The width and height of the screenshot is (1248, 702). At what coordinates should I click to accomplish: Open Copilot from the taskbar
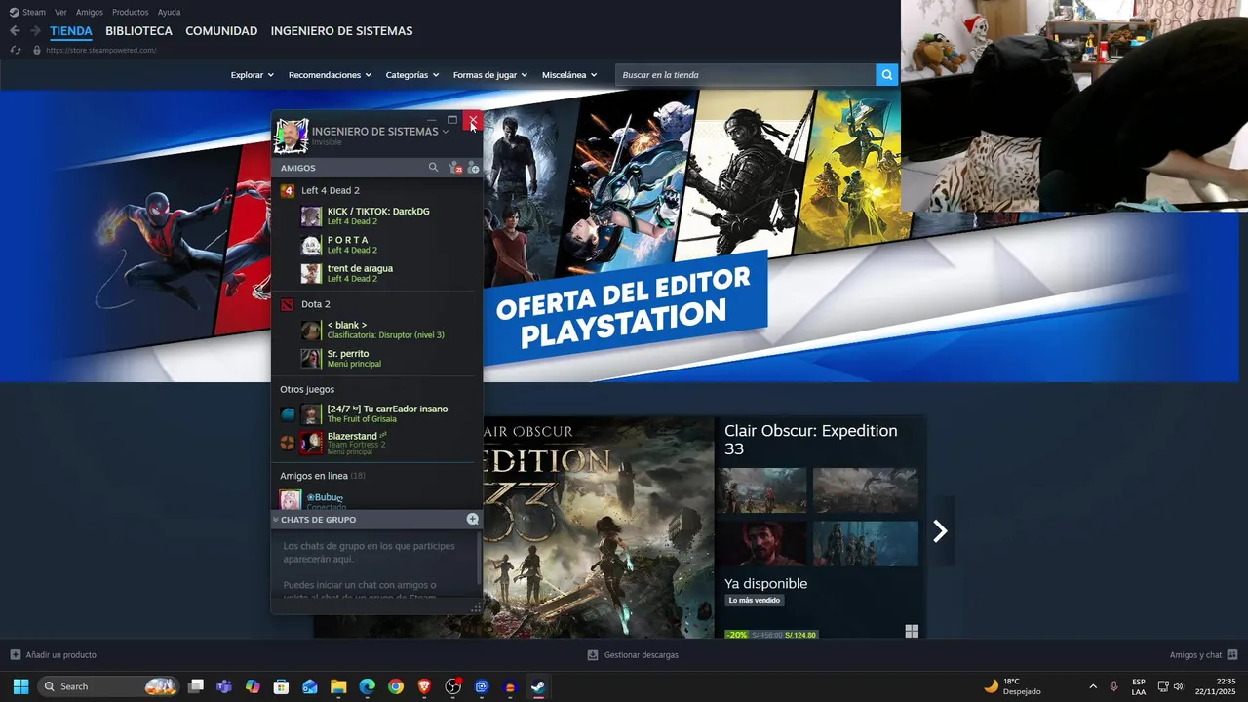coord(253,686)
